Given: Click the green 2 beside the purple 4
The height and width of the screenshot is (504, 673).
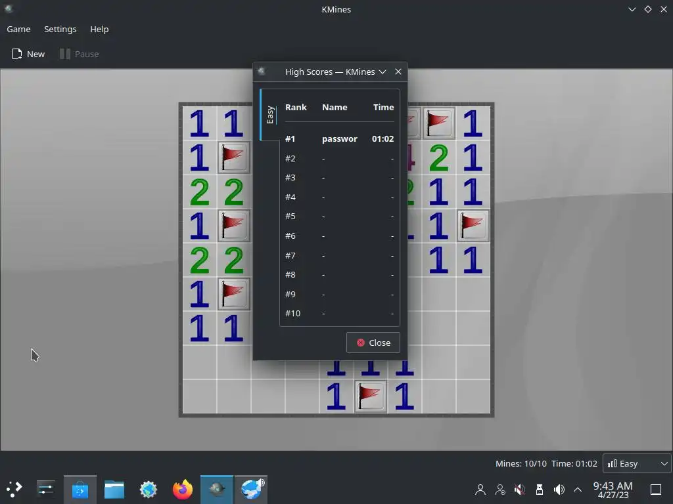Looking at the screenshot, I should point(438,157).
